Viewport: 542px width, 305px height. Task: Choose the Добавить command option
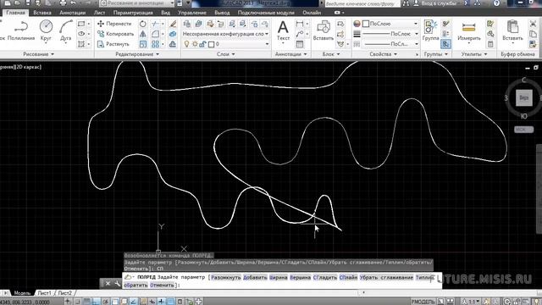pos(255,277)
